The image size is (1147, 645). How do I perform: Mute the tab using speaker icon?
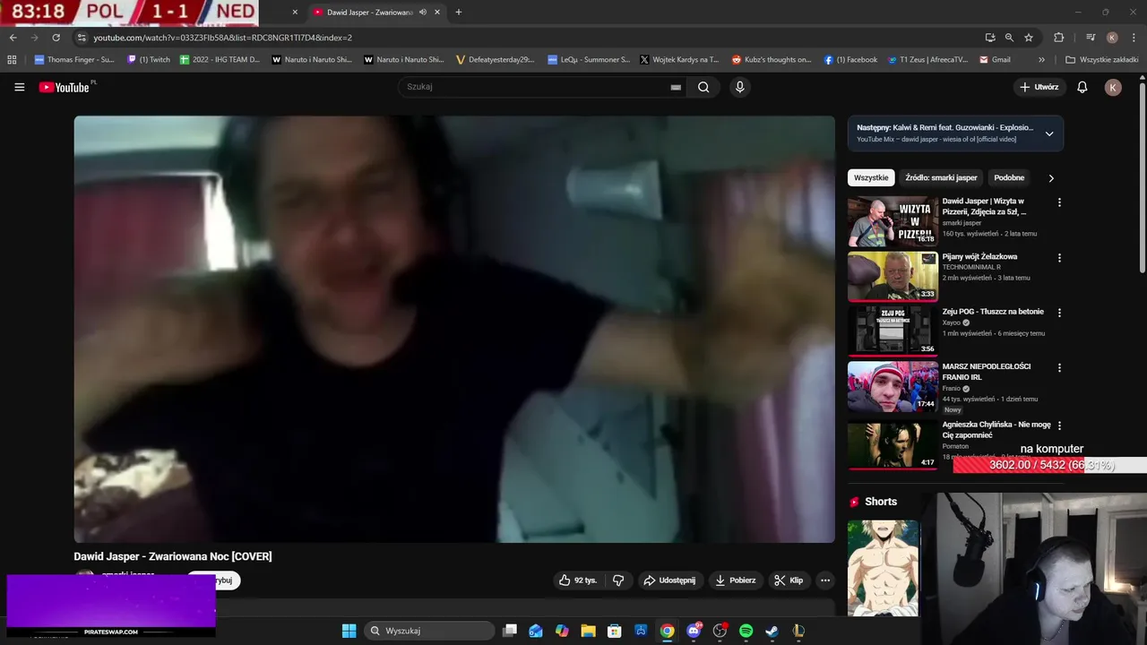coord(423,13)
